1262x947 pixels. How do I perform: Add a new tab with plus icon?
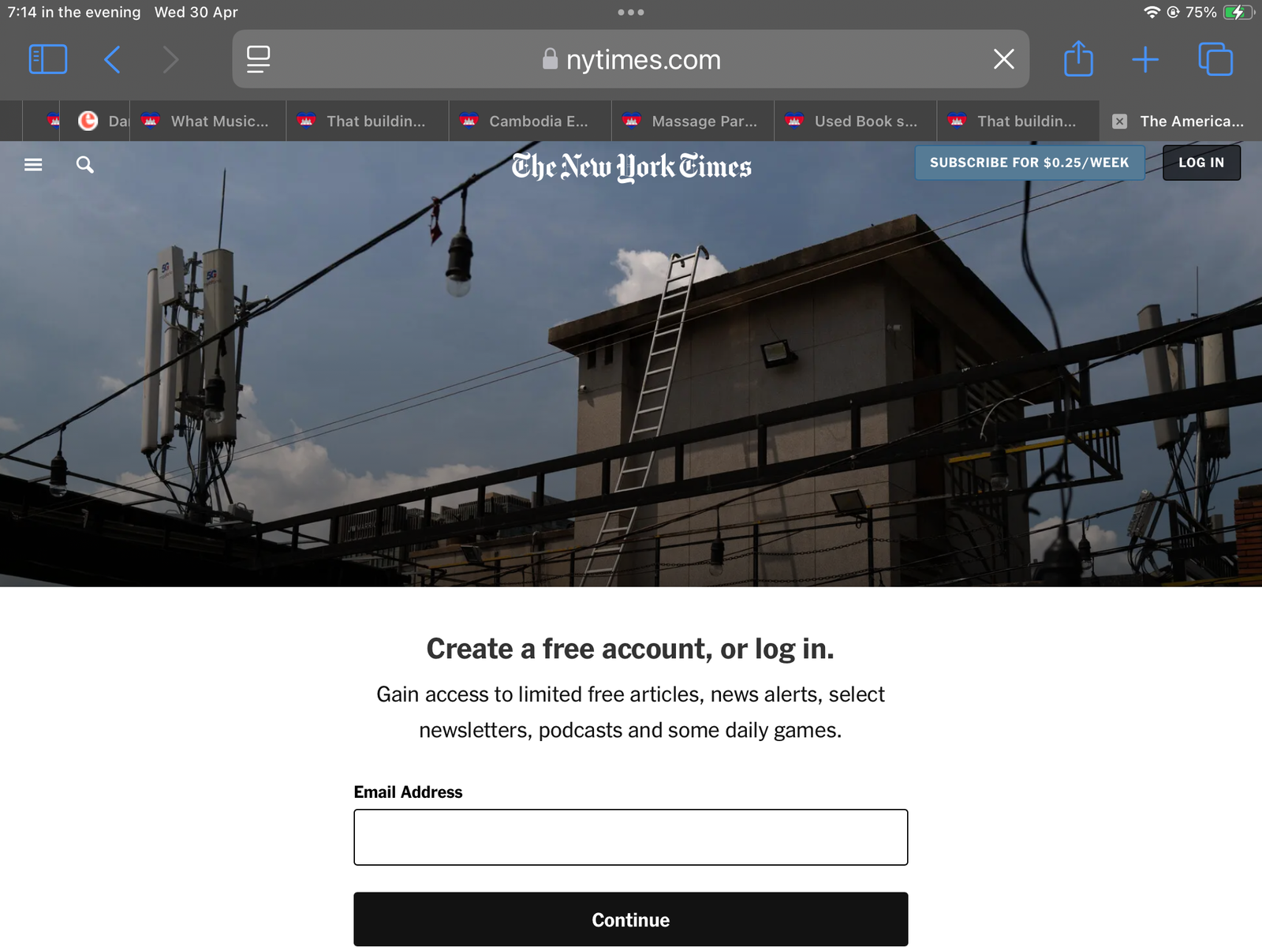(1145, 59)
